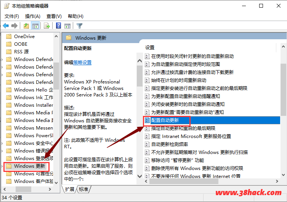Image resolution: width=287 pixels, height=202 pixels.
Task: Select the 配置自动更新 policy setting
Action: pos(165,120)
